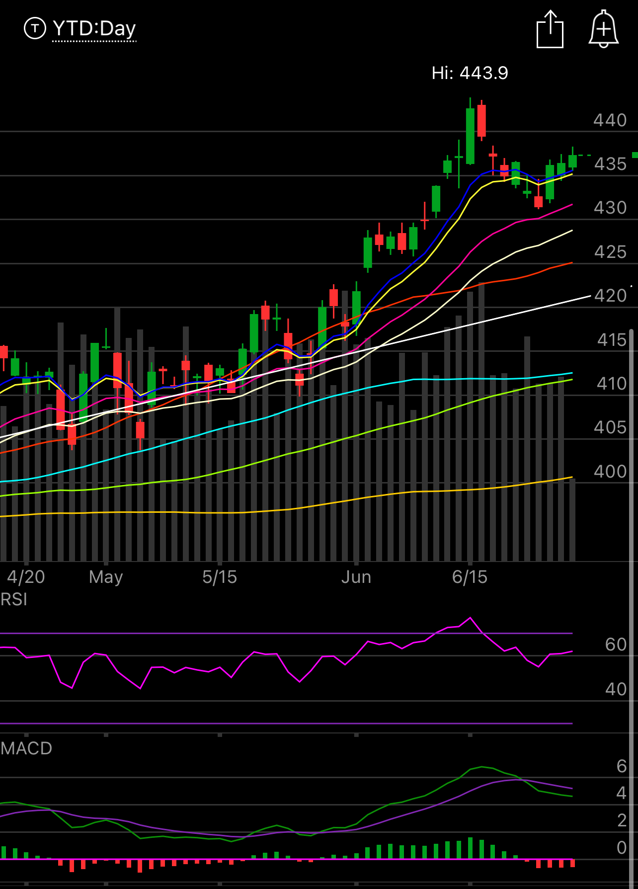Tap the May date axis label
This screenshot has width=638, height=889.
[x=106, y=577]
